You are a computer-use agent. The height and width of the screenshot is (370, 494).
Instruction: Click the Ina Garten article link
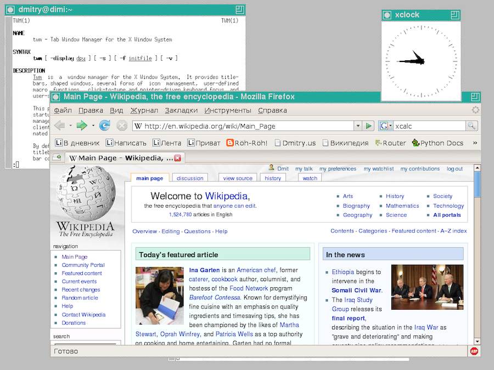pos(204,270)
